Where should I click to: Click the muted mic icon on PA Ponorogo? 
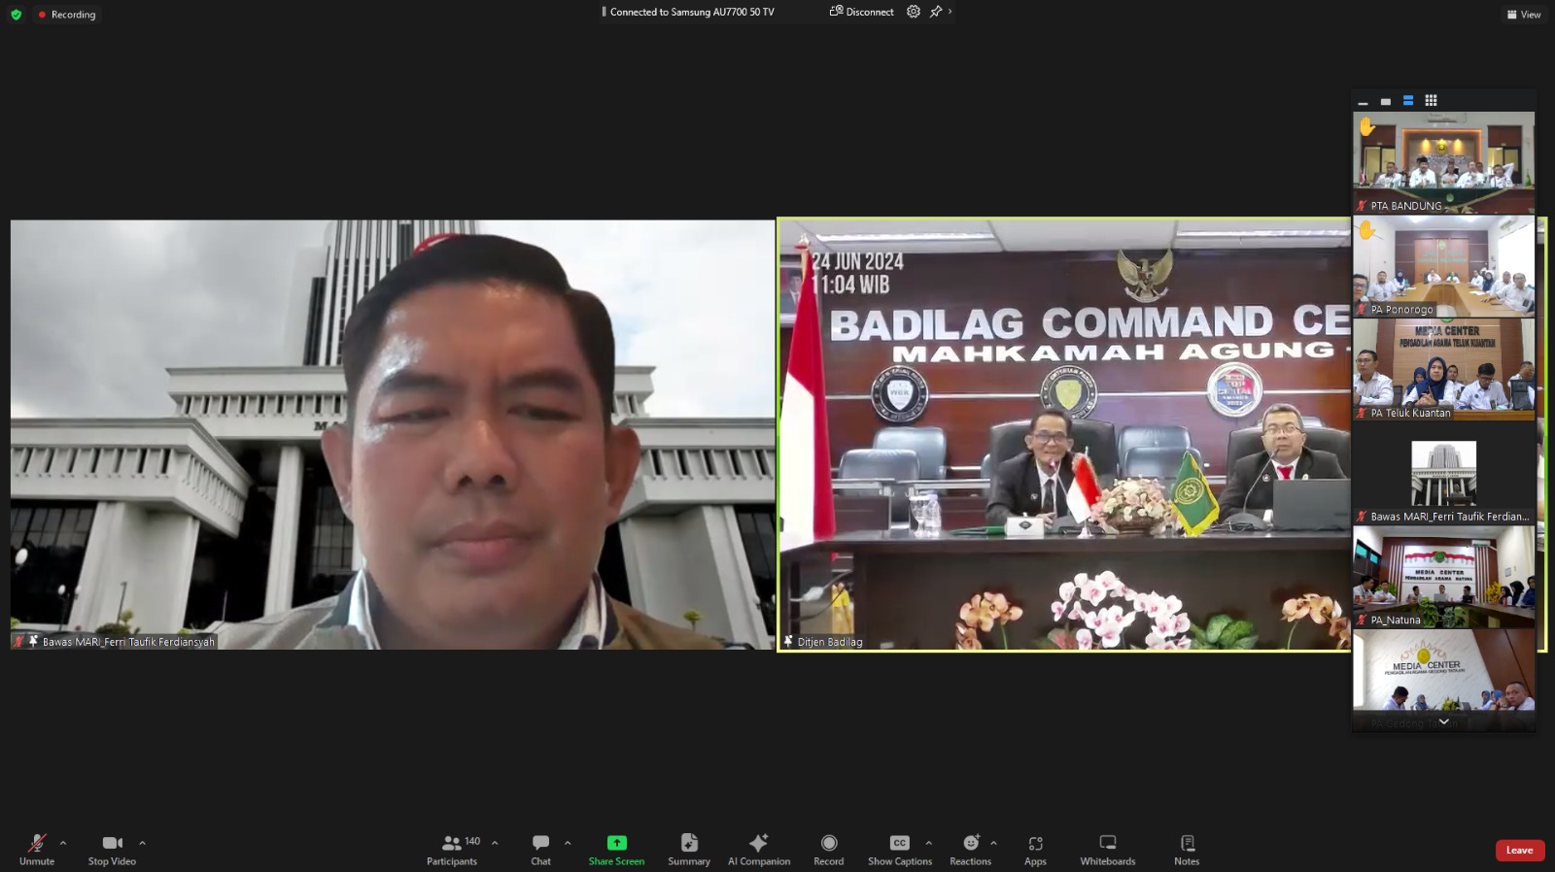click(x=1362, y=310)
